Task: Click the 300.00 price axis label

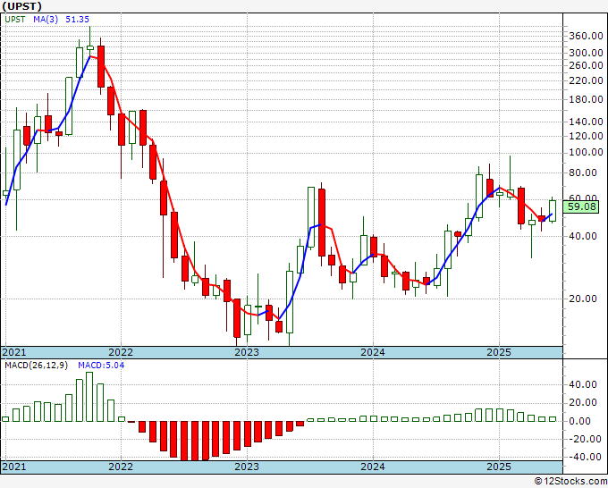Action: (586, 53)
